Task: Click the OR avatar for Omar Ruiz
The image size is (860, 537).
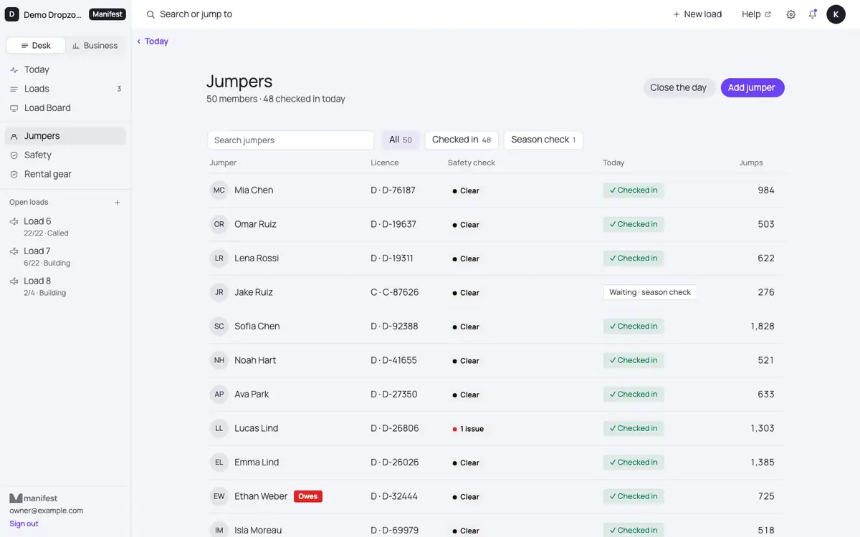Action: (219, 224)
